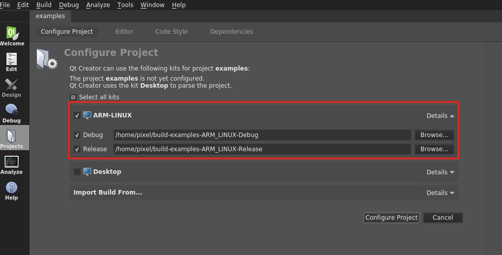The image size is (502, 255).
Task: Click the ARM-LINUX kit monitor icon
Action: pos(87,115)
